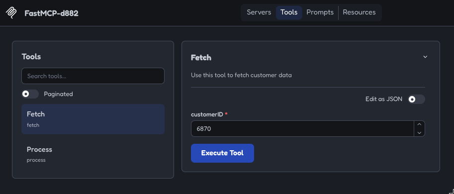The width and height of the screenshot is (454, 194).
Task: Toggle the Paginated switch
Action: [x=30, y=94]
